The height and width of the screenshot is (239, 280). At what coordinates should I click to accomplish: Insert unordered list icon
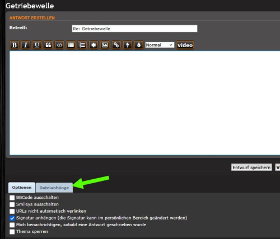click(71, 45)
